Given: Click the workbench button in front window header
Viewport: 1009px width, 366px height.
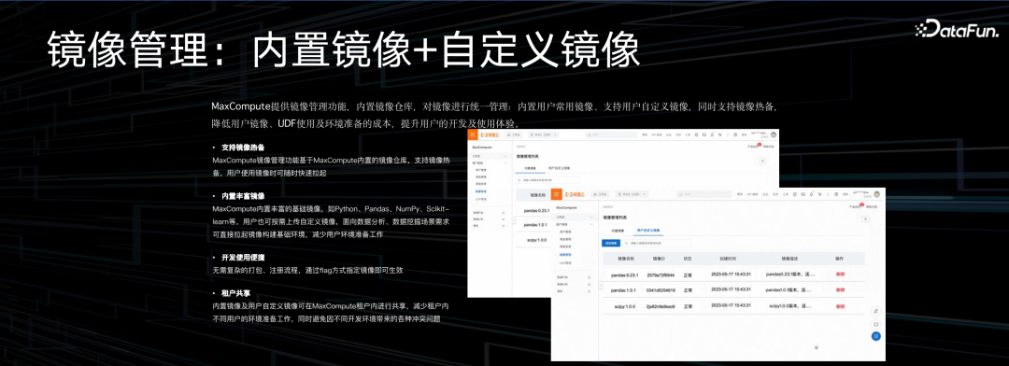Looking at the screenshot, I should coord(601,194).
